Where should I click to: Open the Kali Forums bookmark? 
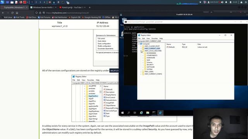tap(44, 17)
